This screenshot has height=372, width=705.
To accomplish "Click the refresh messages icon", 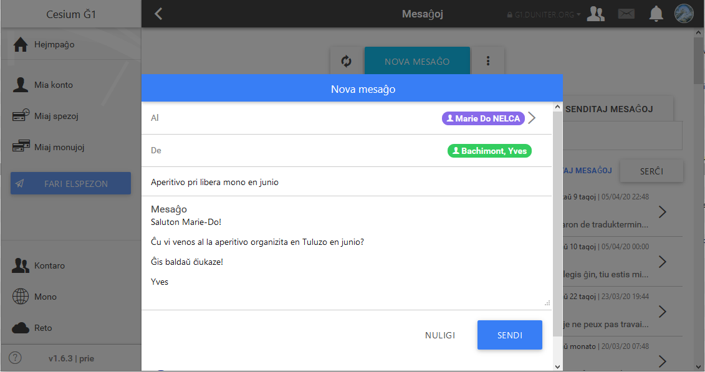I will pyautogui.click(x=346, y=61).
